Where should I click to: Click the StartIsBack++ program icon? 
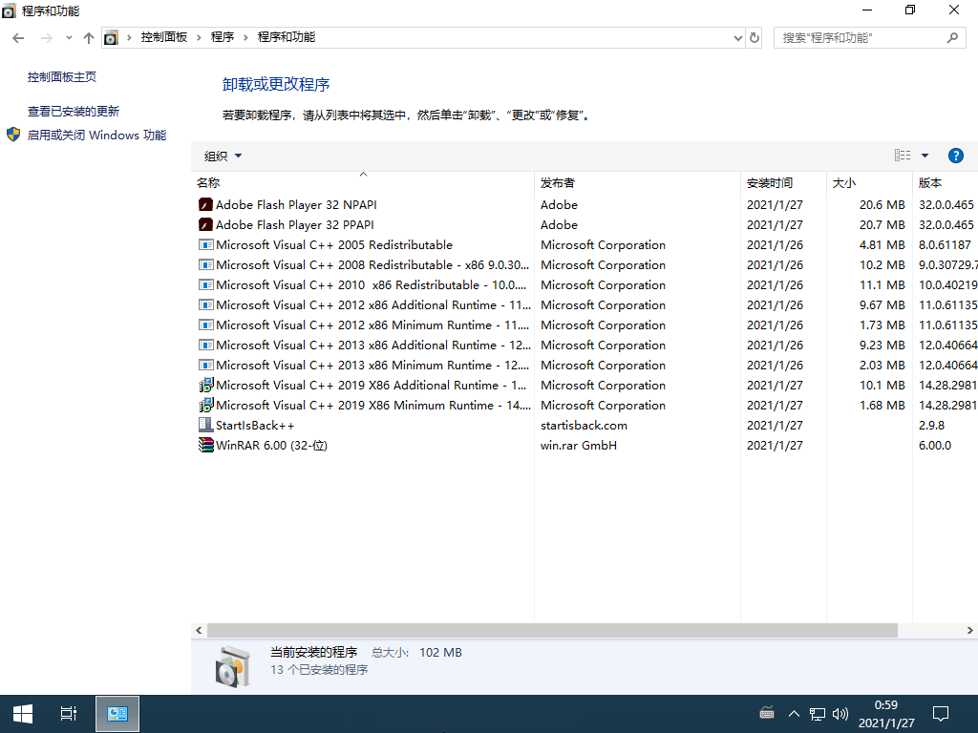point(205,425)
